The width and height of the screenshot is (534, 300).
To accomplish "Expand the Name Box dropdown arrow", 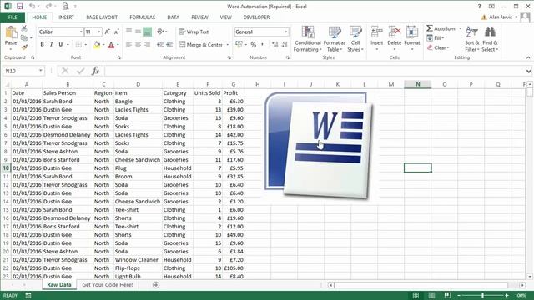I will (x=41, y=71).
